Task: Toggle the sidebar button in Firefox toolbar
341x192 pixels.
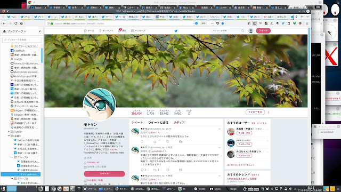Action: point(255,23)
